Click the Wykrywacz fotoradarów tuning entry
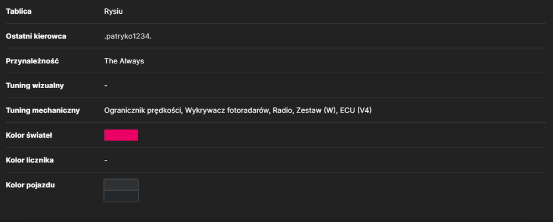This screenshot has height=222, width=553. (227, 111)
